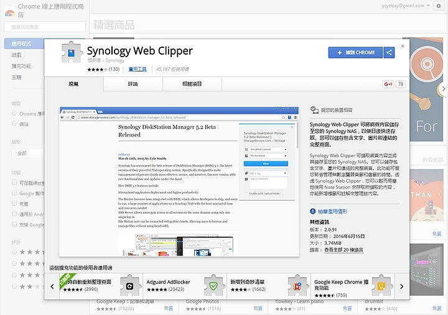The image size is (448, 315).
Task: Switch to the 評論 reviews tab
Action: pyautogui.click(x=133, y=84)
